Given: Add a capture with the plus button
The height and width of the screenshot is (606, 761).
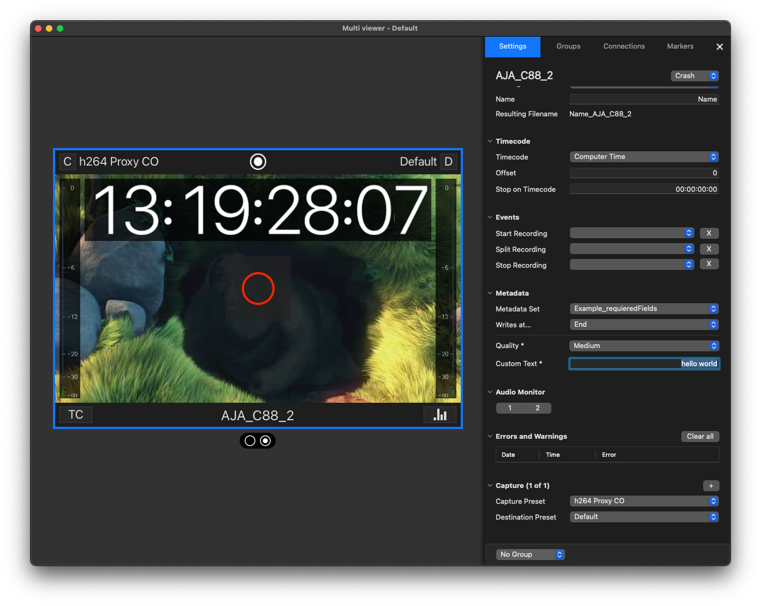Looking at the screenshot, I should click(711, 486).
